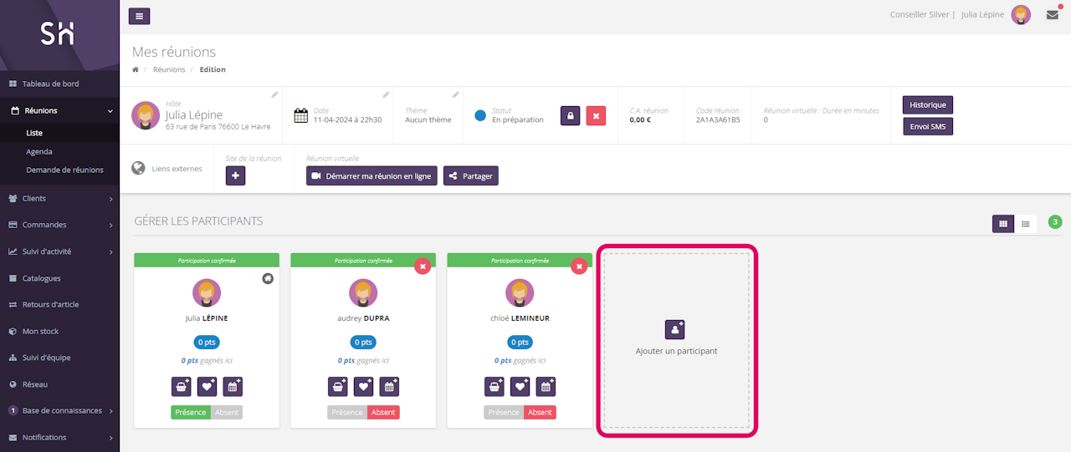
Task: Add basket order for chloé LEMINEUR
Action: tap(495, 387)
